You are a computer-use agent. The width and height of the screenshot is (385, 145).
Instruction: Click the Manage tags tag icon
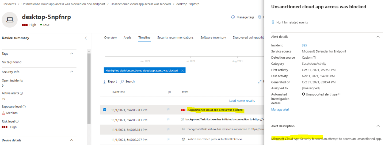(x=233, y=17)
